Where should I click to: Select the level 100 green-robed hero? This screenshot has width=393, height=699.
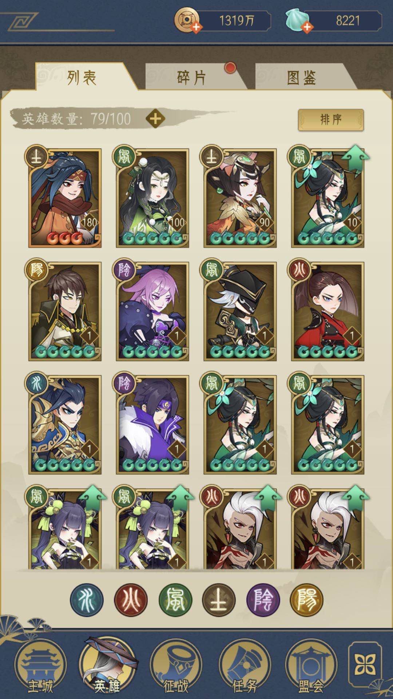click(x=152, y=197)
